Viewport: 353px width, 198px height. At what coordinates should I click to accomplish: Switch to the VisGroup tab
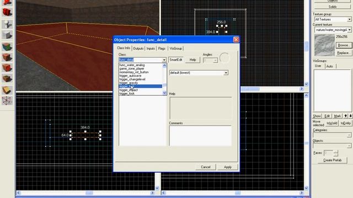tap(175, 48)
